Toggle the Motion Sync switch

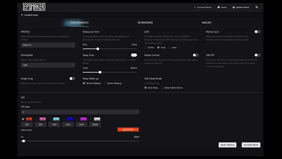pyautogui.click(x=257, y=32)
